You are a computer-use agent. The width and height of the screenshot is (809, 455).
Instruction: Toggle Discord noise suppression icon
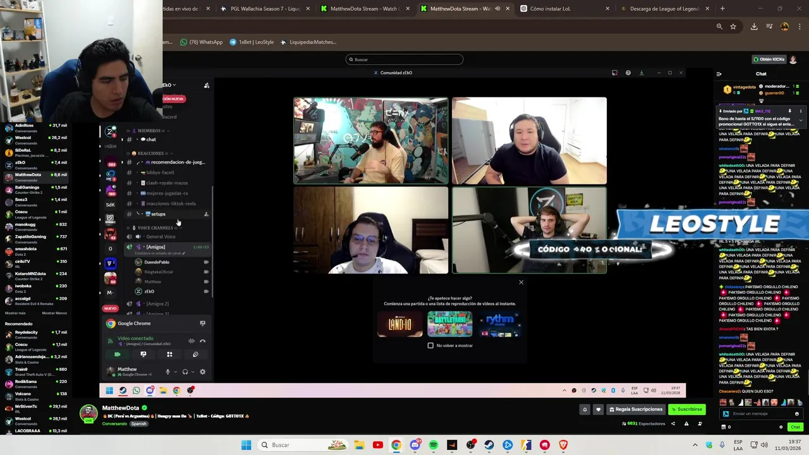tap(192, 341)
